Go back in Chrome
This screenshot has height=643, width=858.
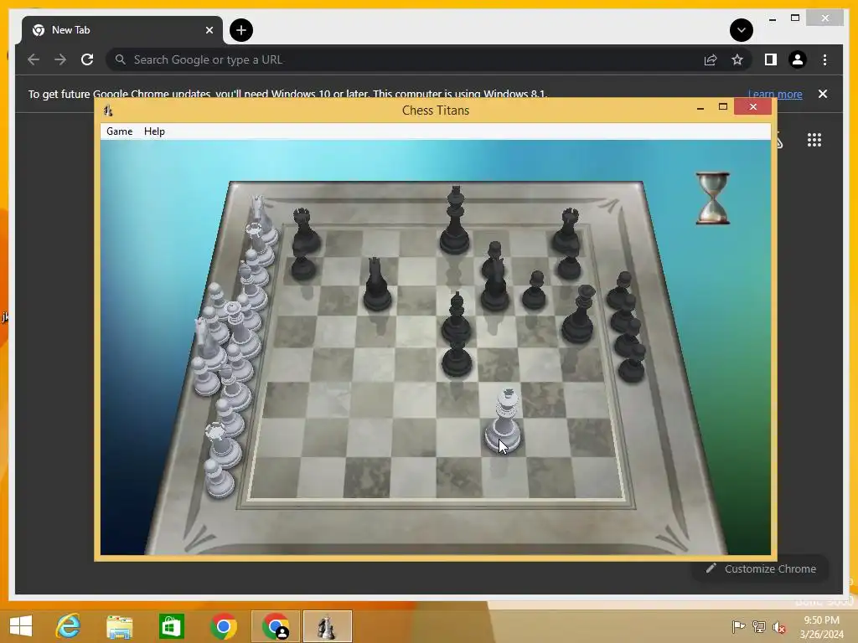coord(34,59)
